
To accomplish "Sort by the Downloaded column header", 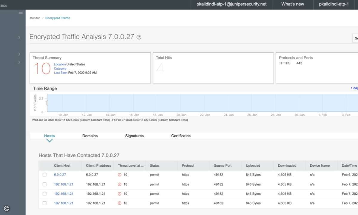I will [x=287, y=165].
